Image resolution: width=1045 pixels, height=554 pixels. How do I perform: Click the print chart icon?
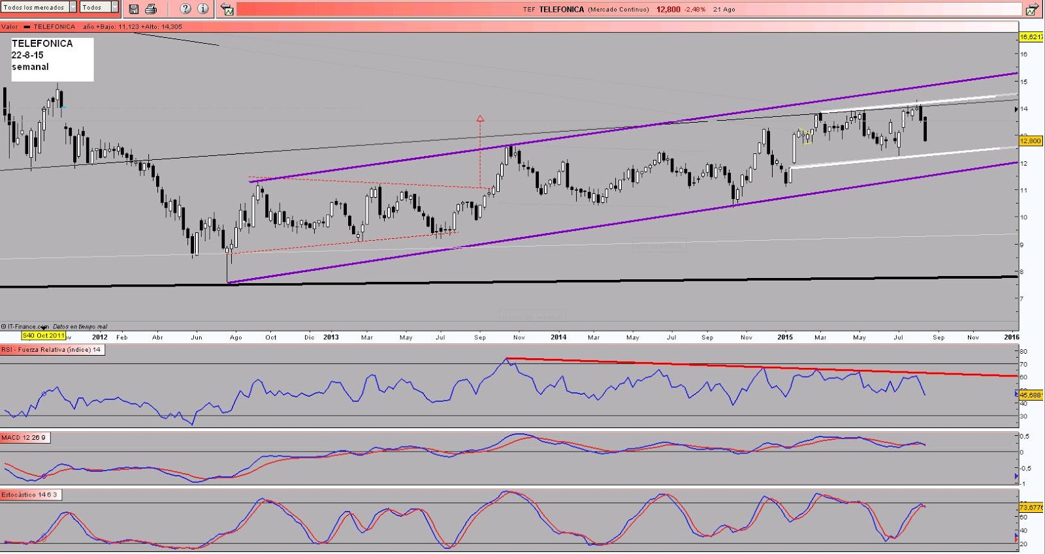pos(151,9)
